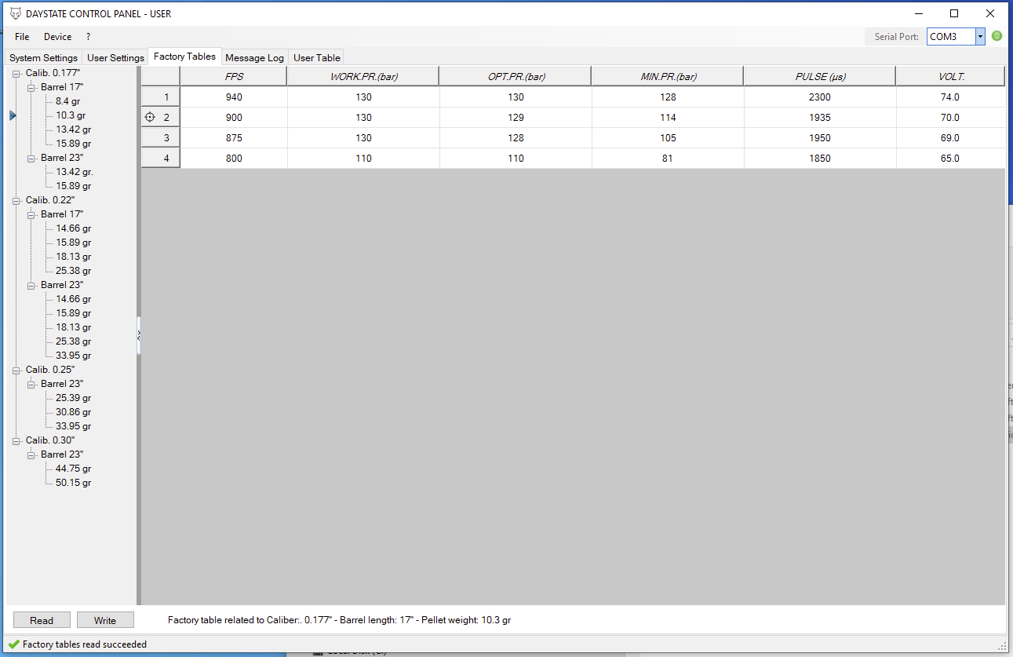
Task: Switch to the System Settings tab
Action: click(x=44, y=57)
